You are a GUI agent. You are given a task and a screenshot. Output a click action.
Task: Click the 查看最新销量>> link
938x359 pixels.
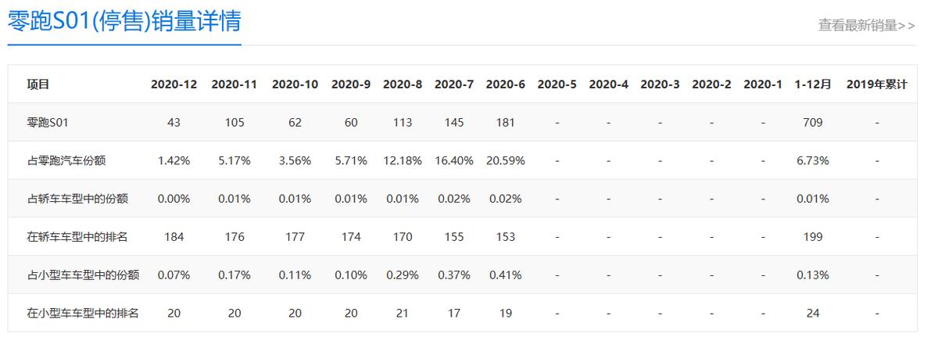pos(866,25)
